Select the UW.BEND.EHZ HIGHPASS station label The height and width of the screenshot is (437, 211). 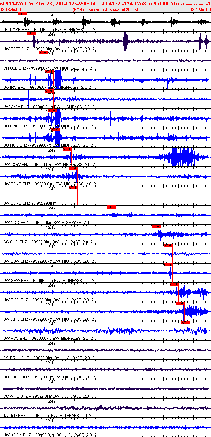49,184
